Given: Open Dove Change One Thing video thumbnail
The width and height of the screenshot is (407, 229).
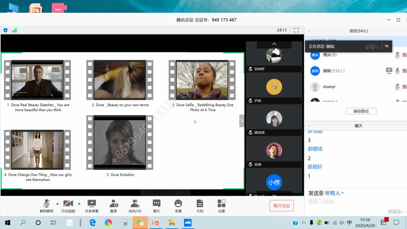Looking at the screenshot, I should (x=37, y=150).
